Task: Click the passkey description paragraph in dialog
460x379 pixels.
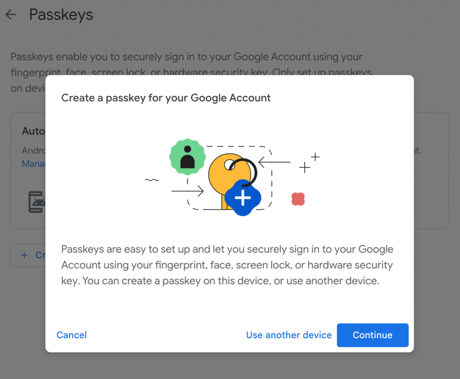Action: coord(227,265)
